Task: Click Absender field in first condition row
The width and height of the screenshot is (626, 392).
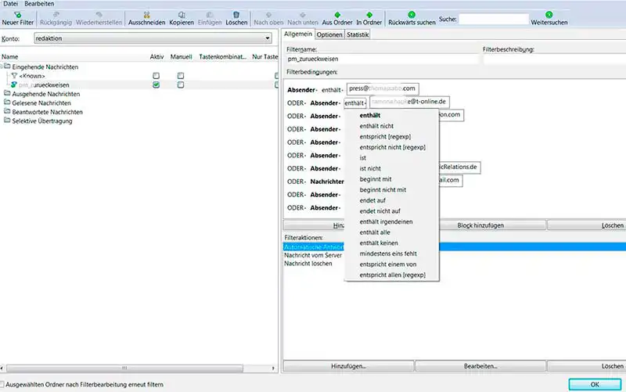Action: [x=302, y=90]
